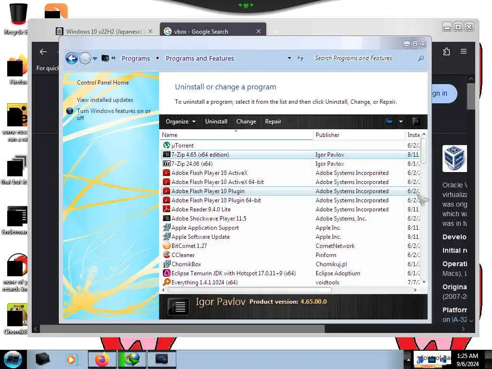The width and height of the screenshot is (492, 369).
Task: Select the Adobe Shockwave Player 11.5 icon
Action: click(166, 218)
